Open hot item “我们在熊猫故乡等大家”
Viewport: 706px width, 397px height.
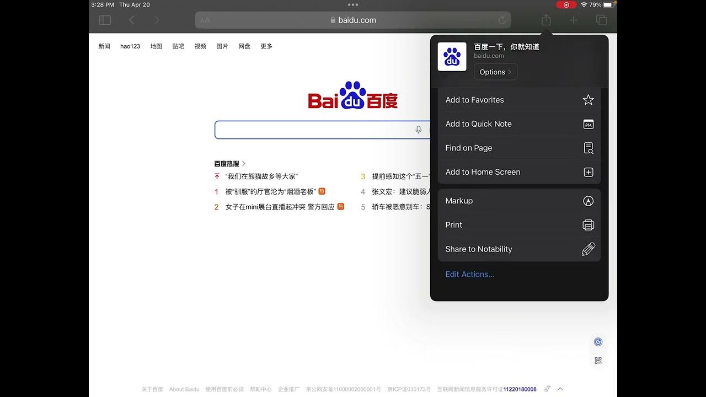pos(261,176)
